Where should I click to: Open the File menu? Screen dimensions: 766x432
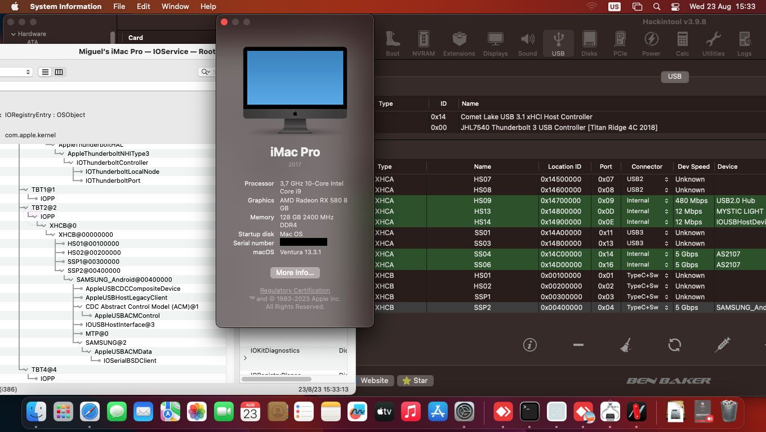pos(119,7)
